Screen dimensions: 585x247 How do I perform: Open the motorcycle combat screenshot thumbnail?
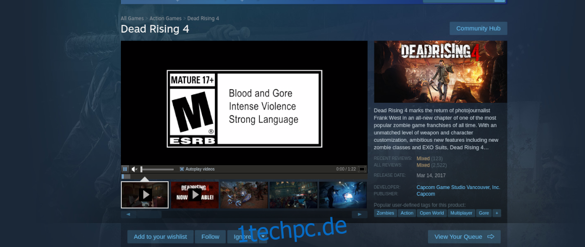click(244, 195)
